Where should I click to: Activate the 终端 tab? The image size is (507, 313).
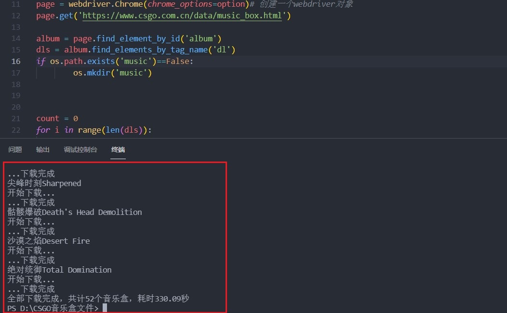118,150
